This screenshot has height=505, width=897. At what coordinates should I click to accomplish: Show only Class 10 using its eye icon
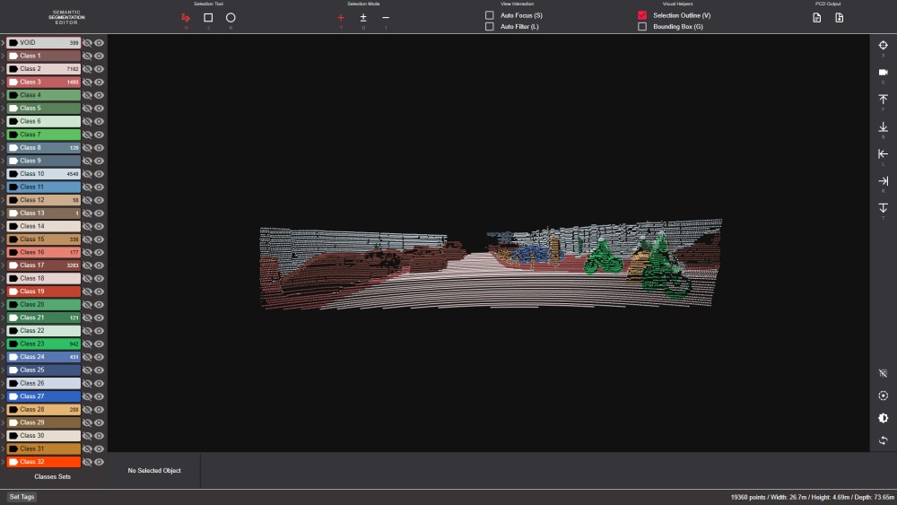tap(100, 174)
